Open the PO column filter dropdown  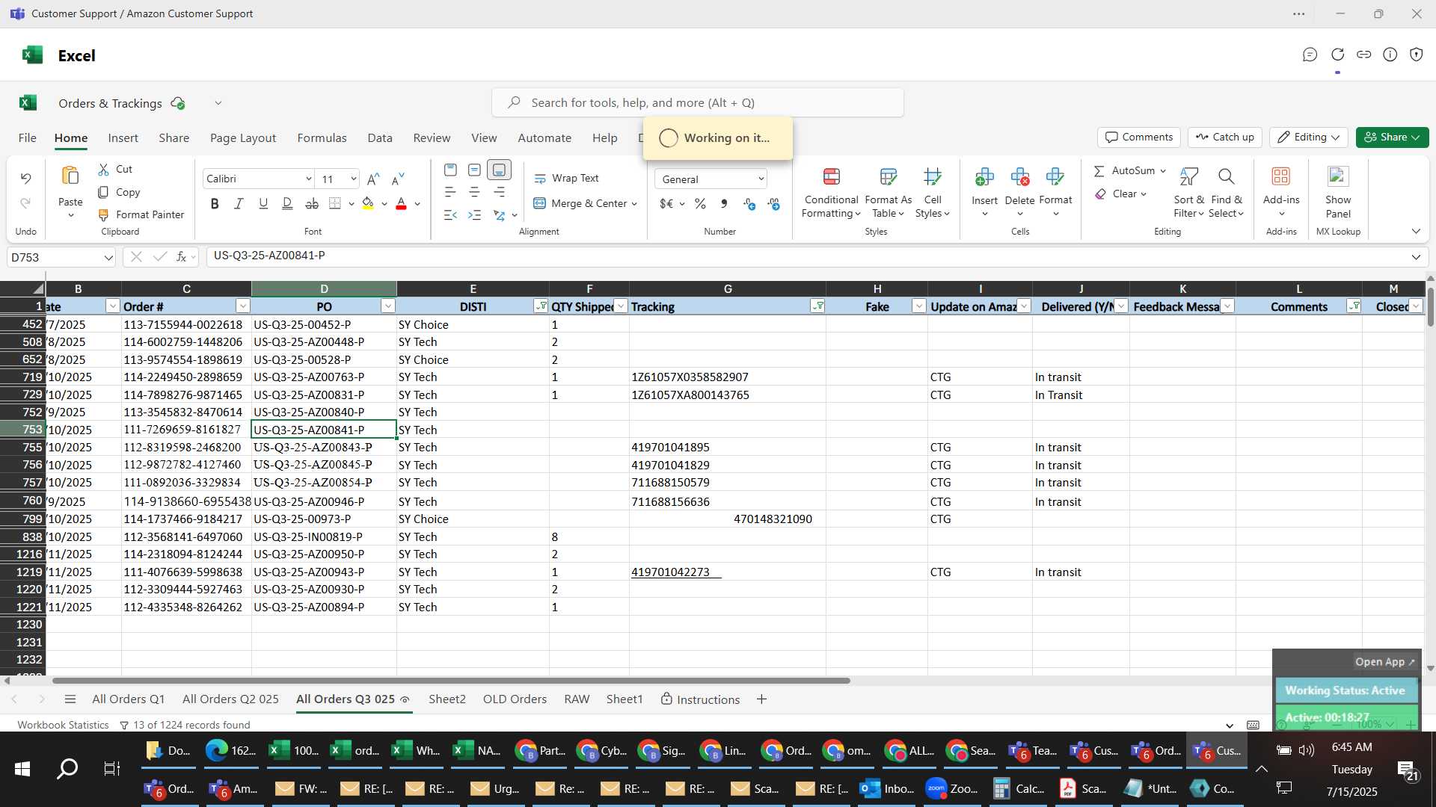point(387,306)
